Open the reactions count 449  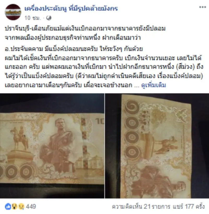tap(31, 206)
